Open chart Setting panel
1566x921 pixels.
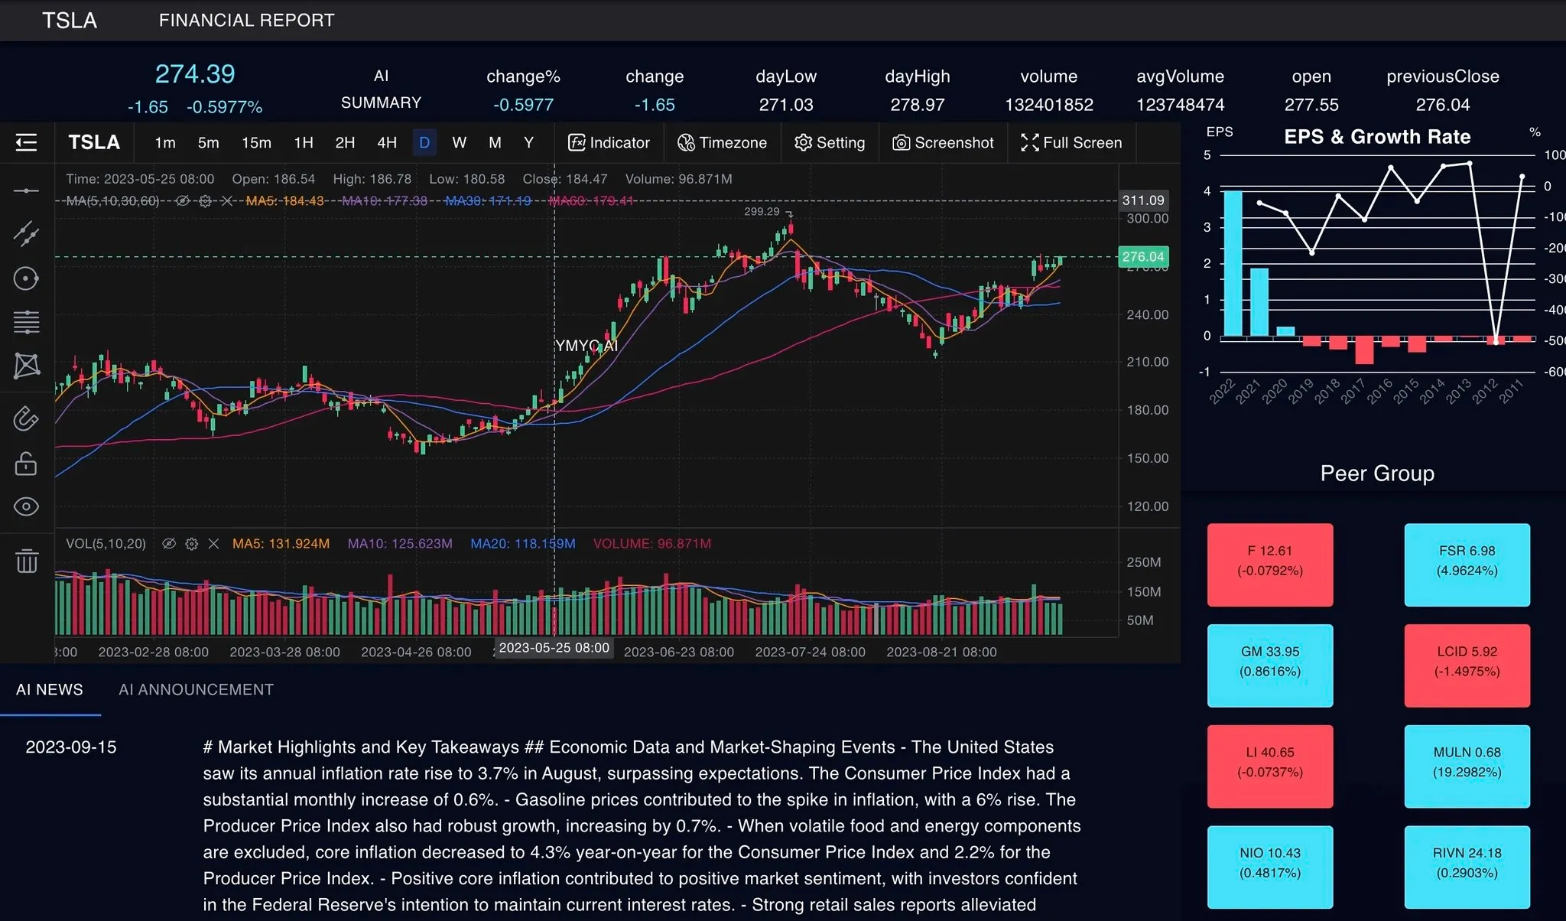830,142
